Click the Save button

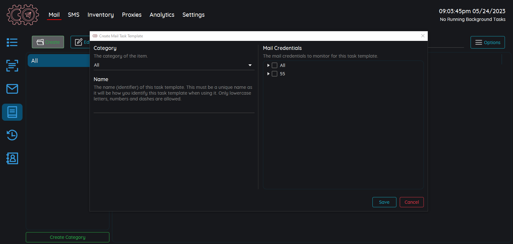(384, 202)
